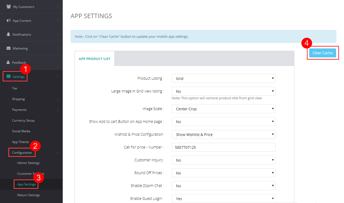This screenshot has width=344, height=203.
Task: Click the My Customers users icon
Action: click(x=9, y=6)
